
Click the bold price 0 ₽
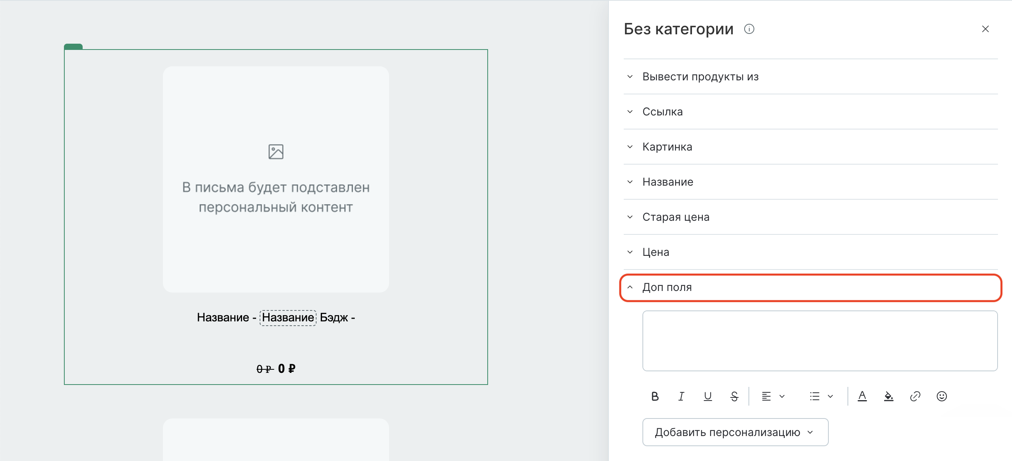click(x=287, y=368)
